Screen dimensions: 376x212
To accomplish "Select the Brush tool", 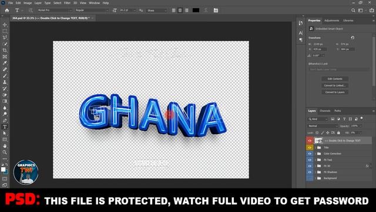I will click(x=5, y=76).
